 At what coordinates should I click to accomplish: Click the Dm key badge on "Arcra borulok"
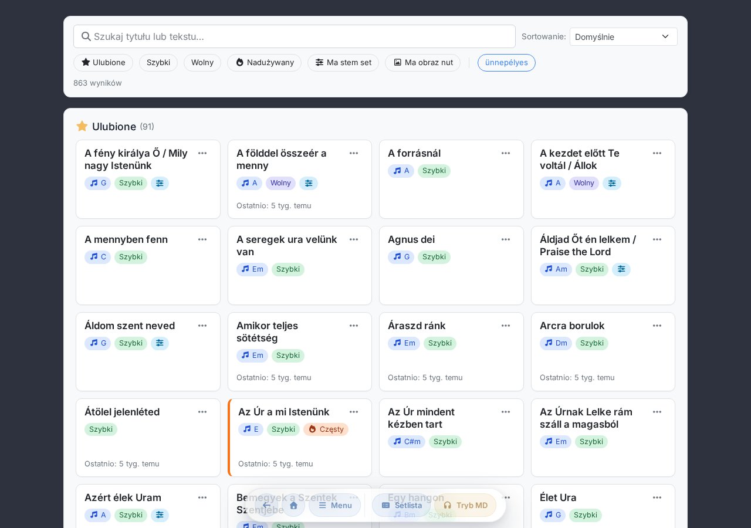(556, 343)
